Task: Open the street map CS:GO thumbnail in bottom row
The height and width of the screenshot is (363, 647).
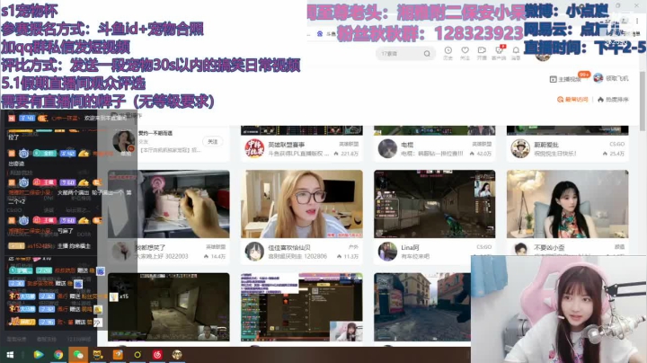Action: (x=422, y=307)
